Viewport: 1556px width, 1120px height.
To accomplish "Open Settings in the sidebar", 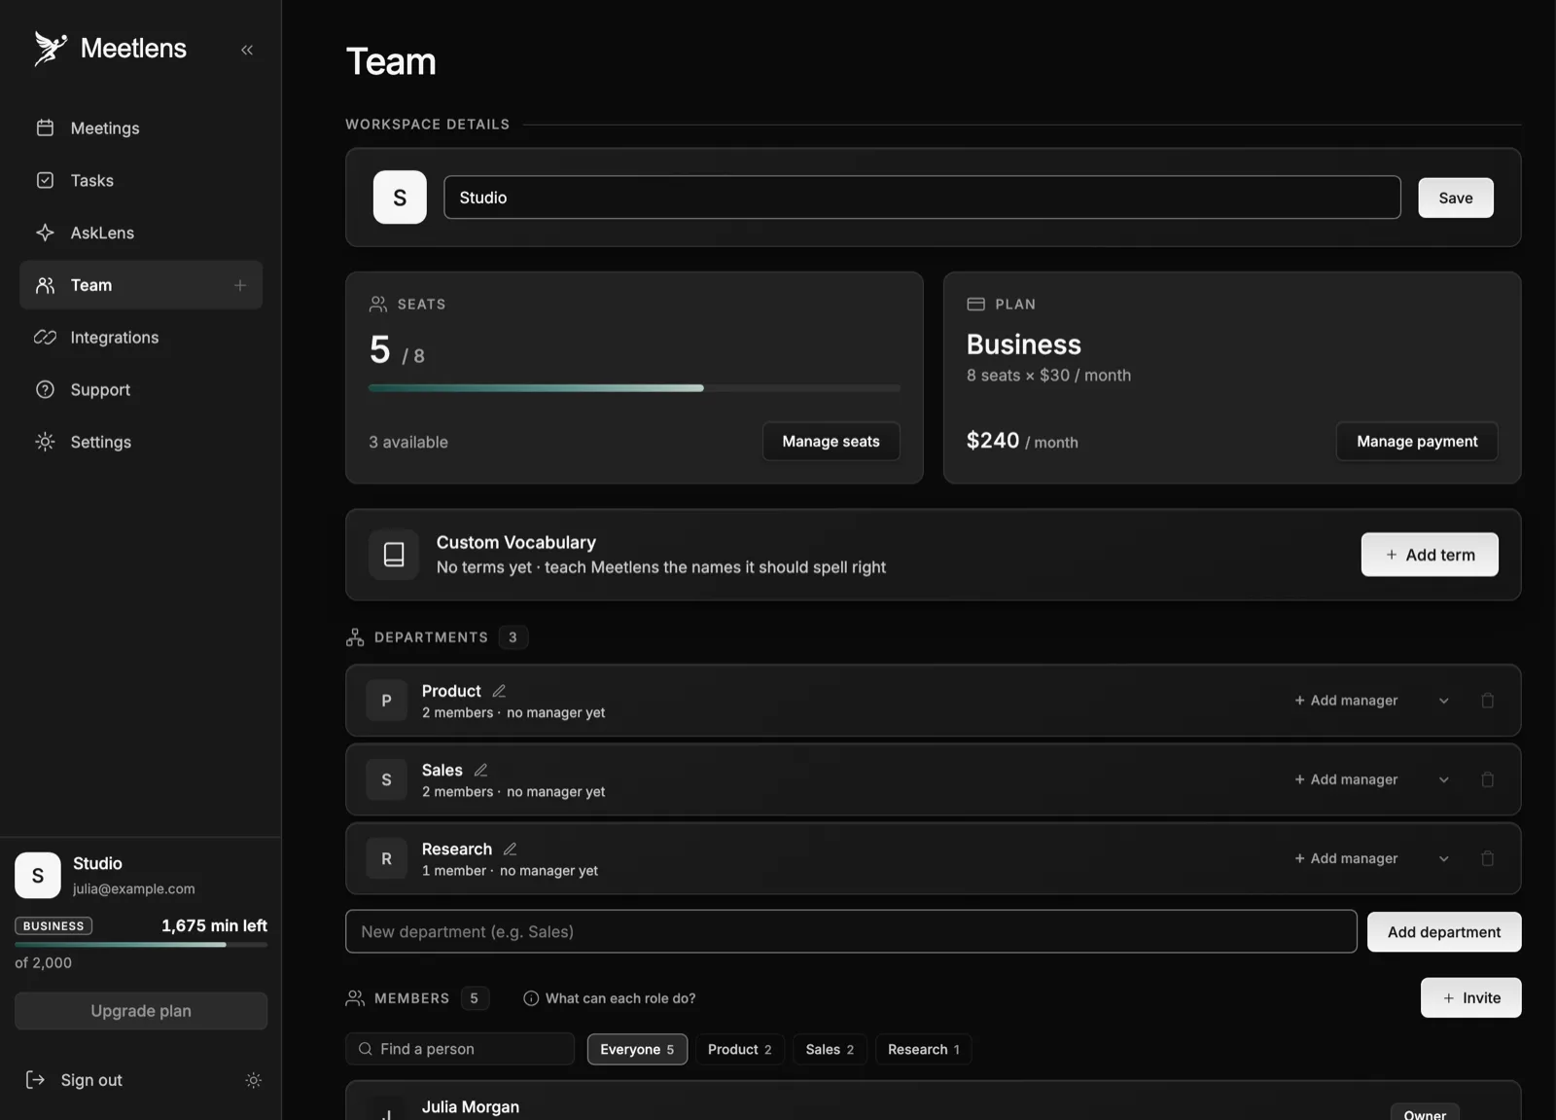I will click(x=141, y=442).
